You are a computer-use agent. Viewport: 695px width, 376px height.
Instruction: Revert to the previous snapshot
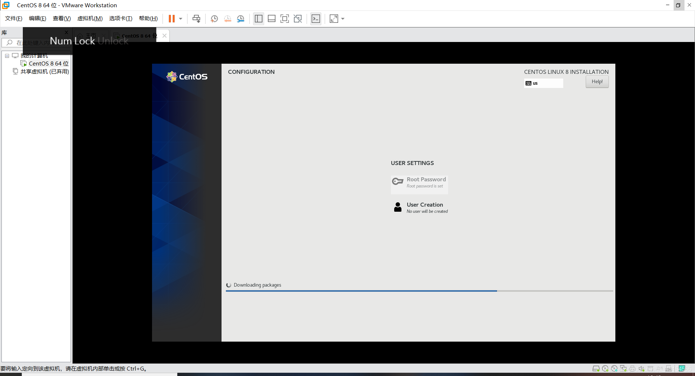228,18
